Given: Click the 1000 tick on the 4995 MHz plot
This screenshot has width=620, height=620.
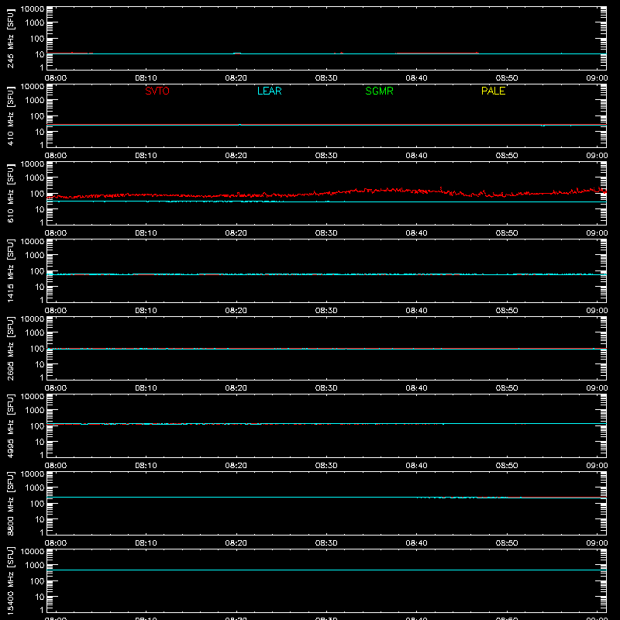Looking at the screenshot, I should pos(35,411).
